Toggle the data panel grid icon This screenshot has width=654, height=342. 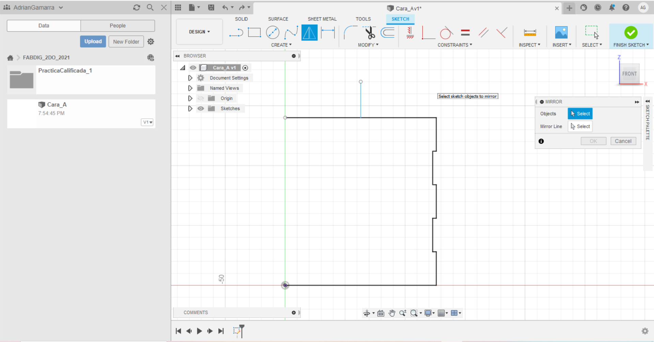click(178, 7)
